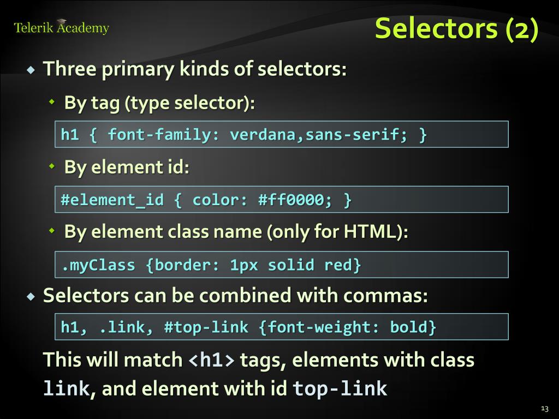Click the green bullet beside By tag
This screenshot has height=419, width=559.
point(52,102)
